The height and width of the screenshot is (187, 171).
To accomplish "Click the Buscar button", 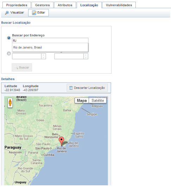I will coord(22,67).
